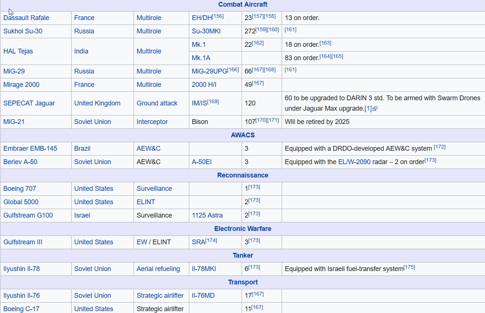Open United States link in Boeing 707 row
The image size is (485, 313).
coord(94,189)
